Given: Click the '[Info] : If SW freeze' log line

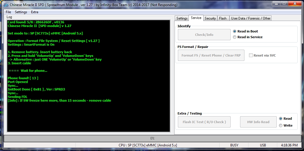Looking at the screenshot, I should tap(59, 100).
